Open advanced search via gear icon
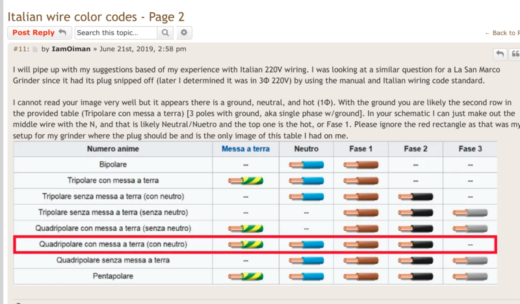Screen dimensions: 520x304 185,32
